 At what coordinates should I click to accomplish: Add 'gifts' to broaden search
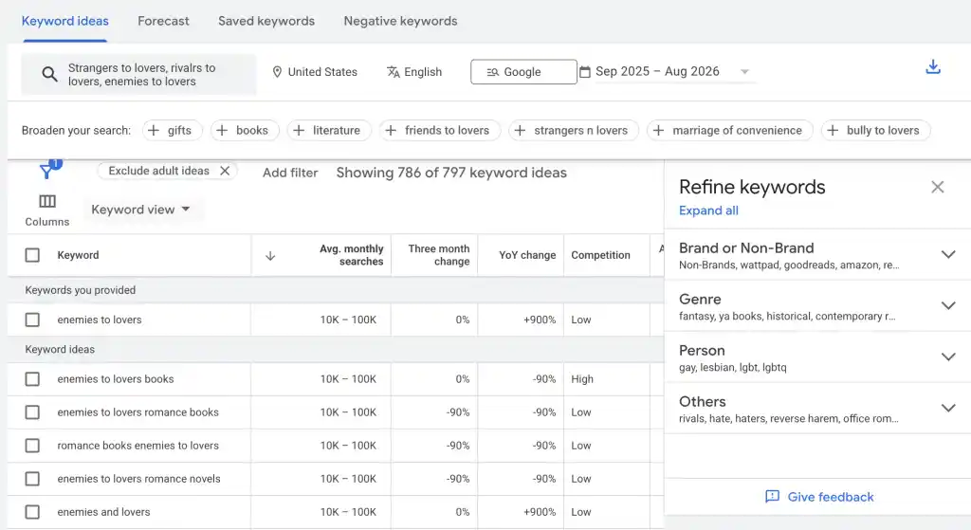pos(173,131)
